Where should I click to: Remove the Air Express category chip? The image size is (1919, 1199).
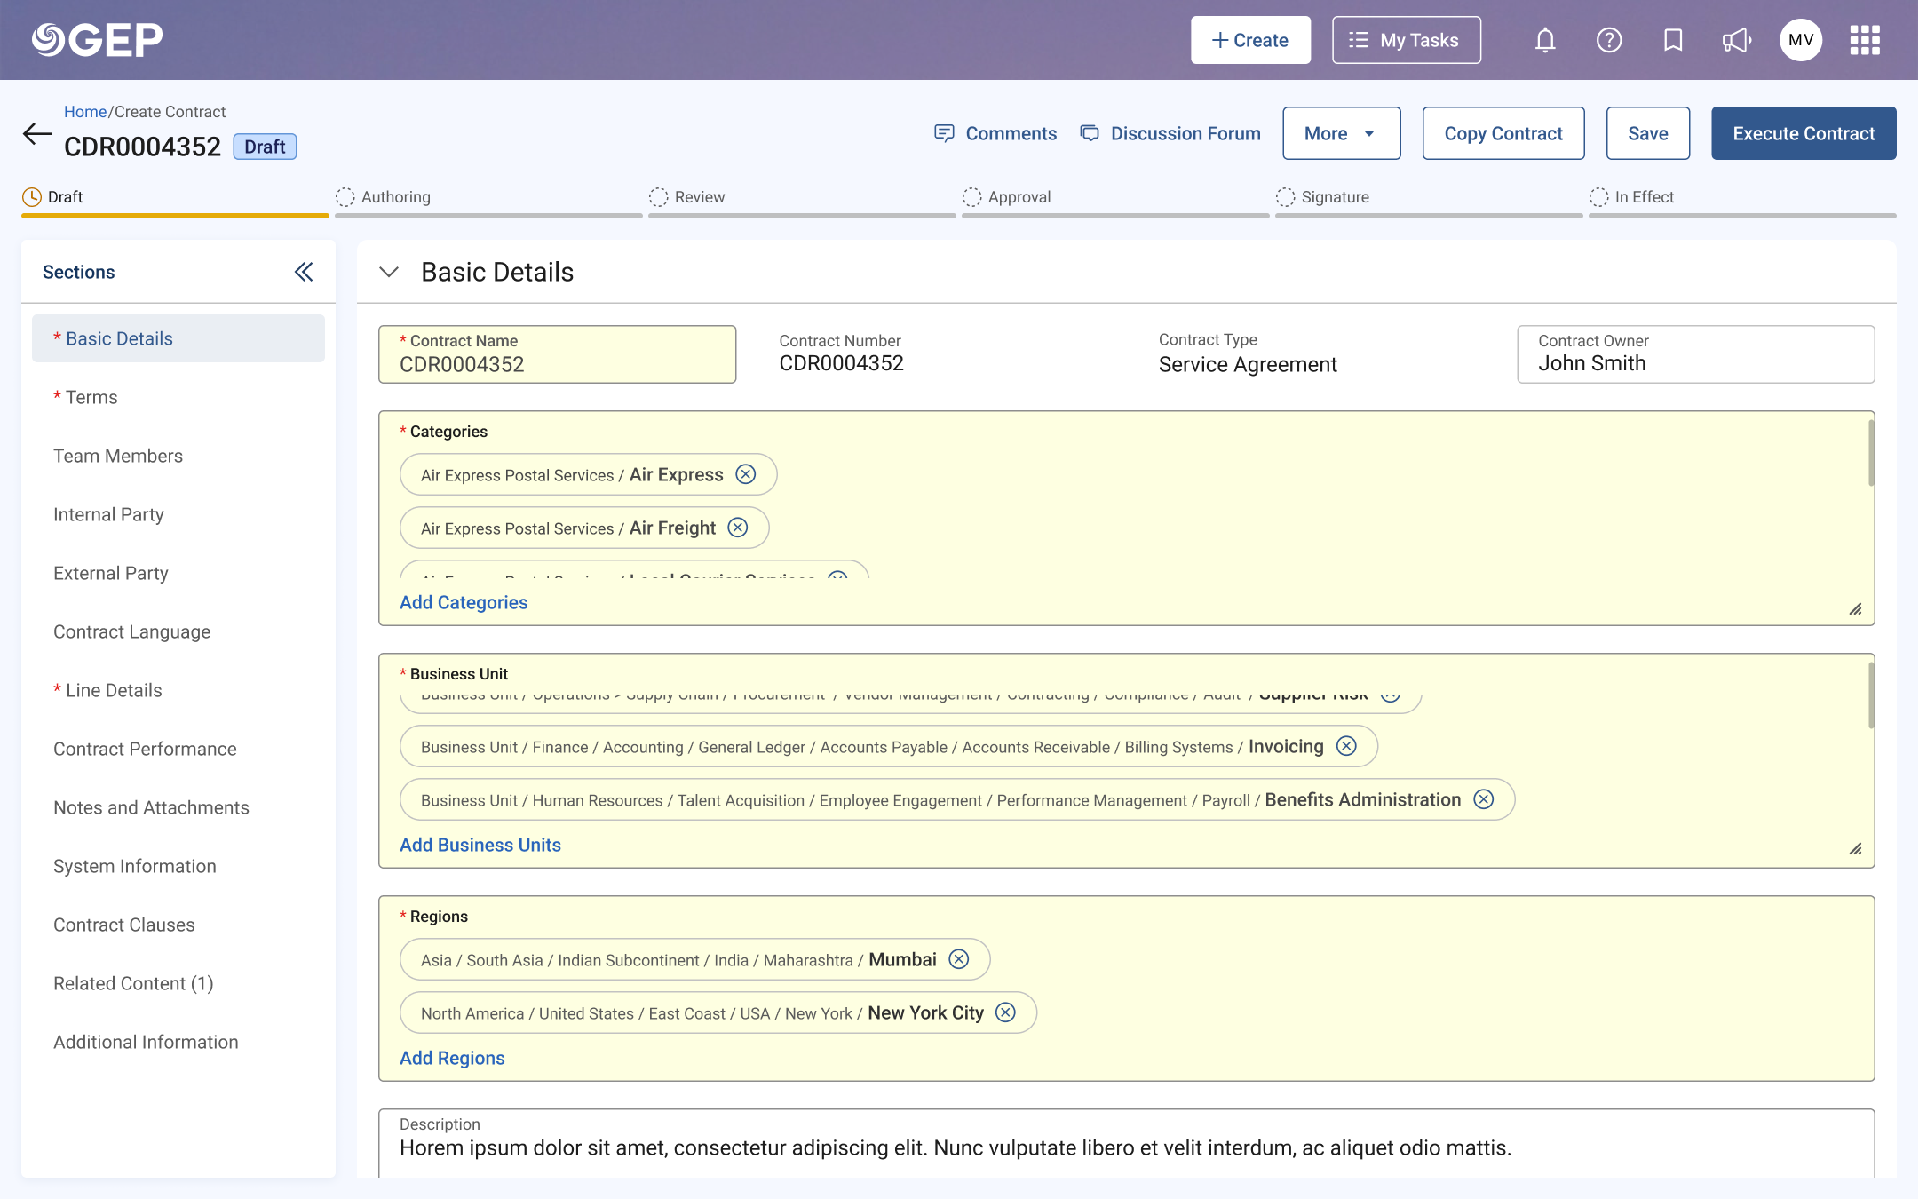[x=746, y=474]
